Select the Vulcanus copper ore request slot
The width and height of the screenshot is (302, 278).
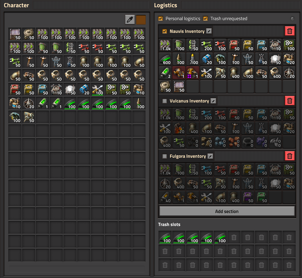coord(234,142)
